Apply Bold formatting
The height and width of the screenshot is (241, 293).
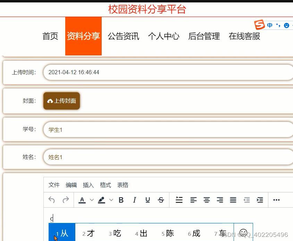click(121, 200)
